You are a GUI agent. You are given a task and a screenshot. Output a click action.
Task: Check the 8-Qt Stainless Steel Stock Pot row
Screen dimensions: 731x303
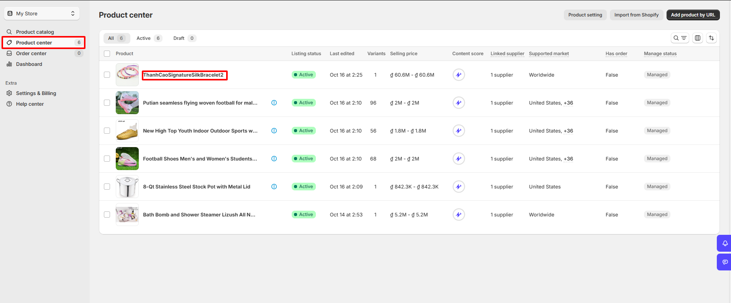point(107,187)
